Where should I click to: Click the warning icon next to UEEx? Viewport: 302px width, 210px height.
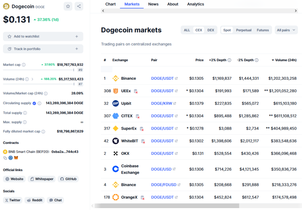(136, 91)
